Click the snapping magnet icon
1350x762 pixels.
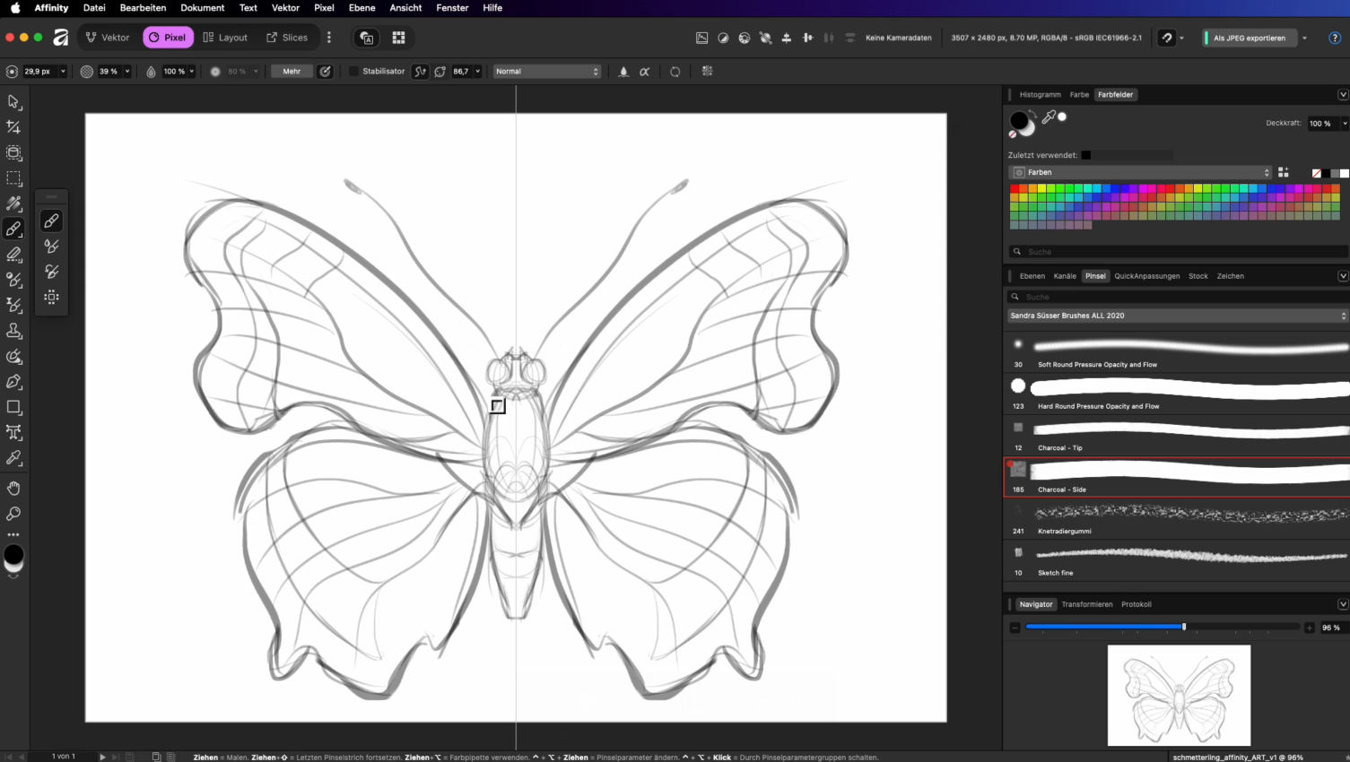[x=1167, y=38]
